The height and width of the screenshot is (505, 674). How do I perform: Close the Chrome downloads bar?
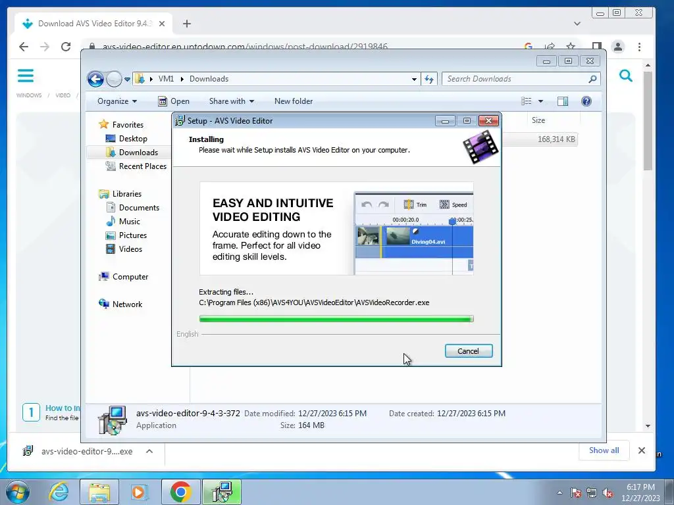coord(641,450)
